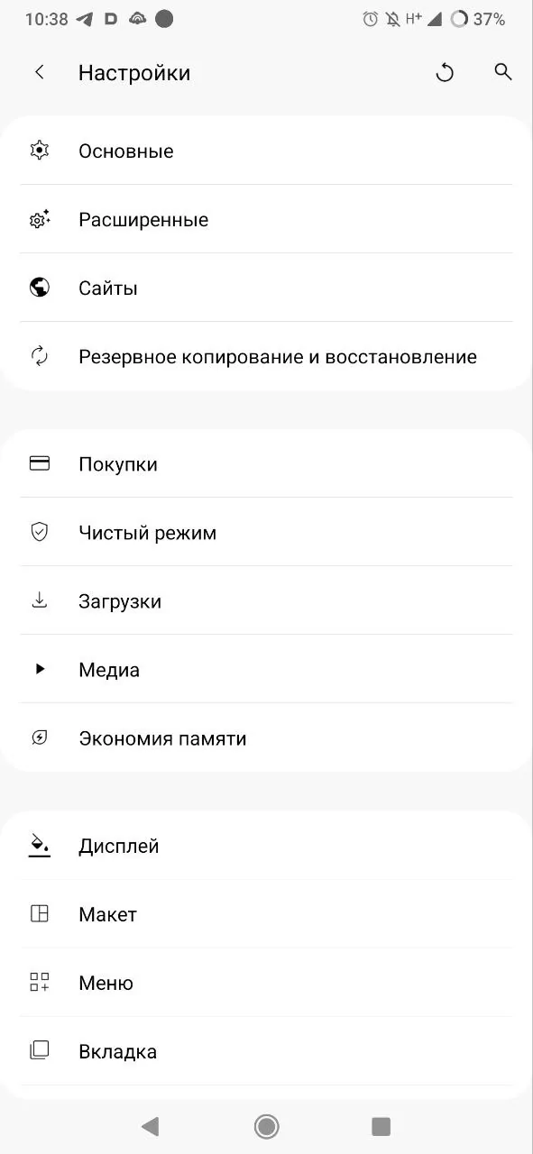This screenshot has width=533, height=1154.
Task: Tap the reset settings circular arrow icon
Action: click(x=445, y=73)
